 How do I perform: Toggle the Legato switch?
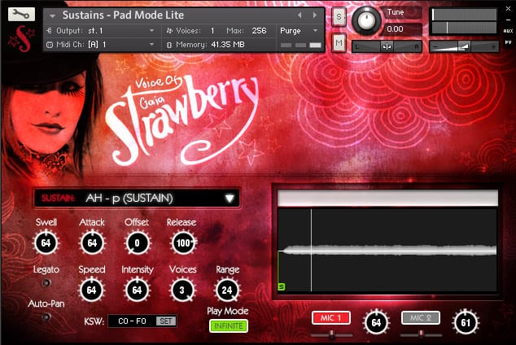tap(46, 283)
